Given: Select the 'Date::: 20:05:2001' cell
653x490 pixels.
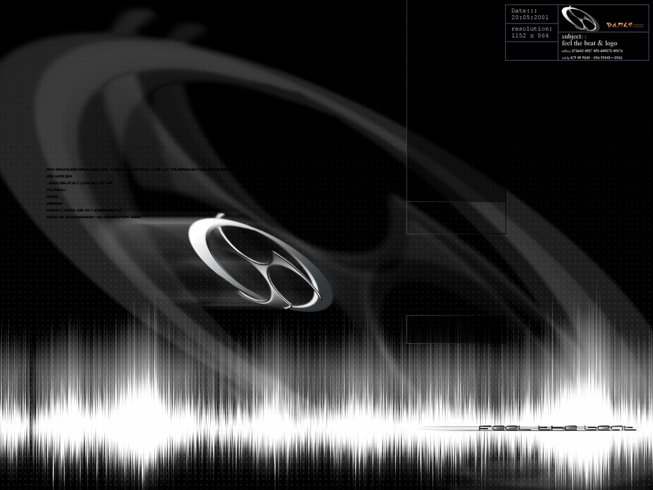Looking at the screenshot, I should 531,14.
